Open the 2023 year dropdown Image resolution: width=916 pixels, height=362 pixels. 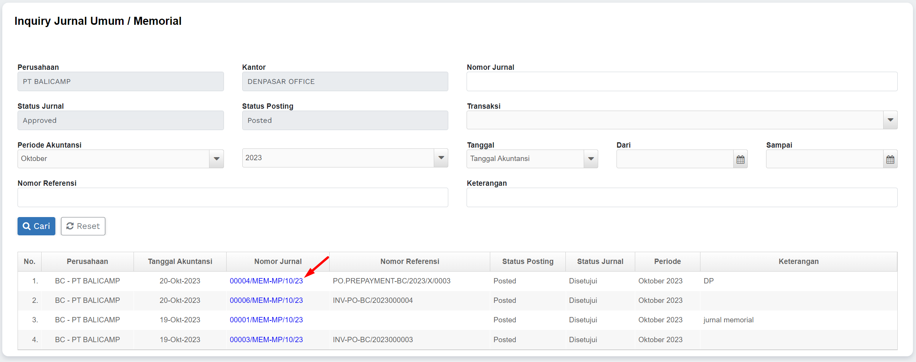(441, 158)
